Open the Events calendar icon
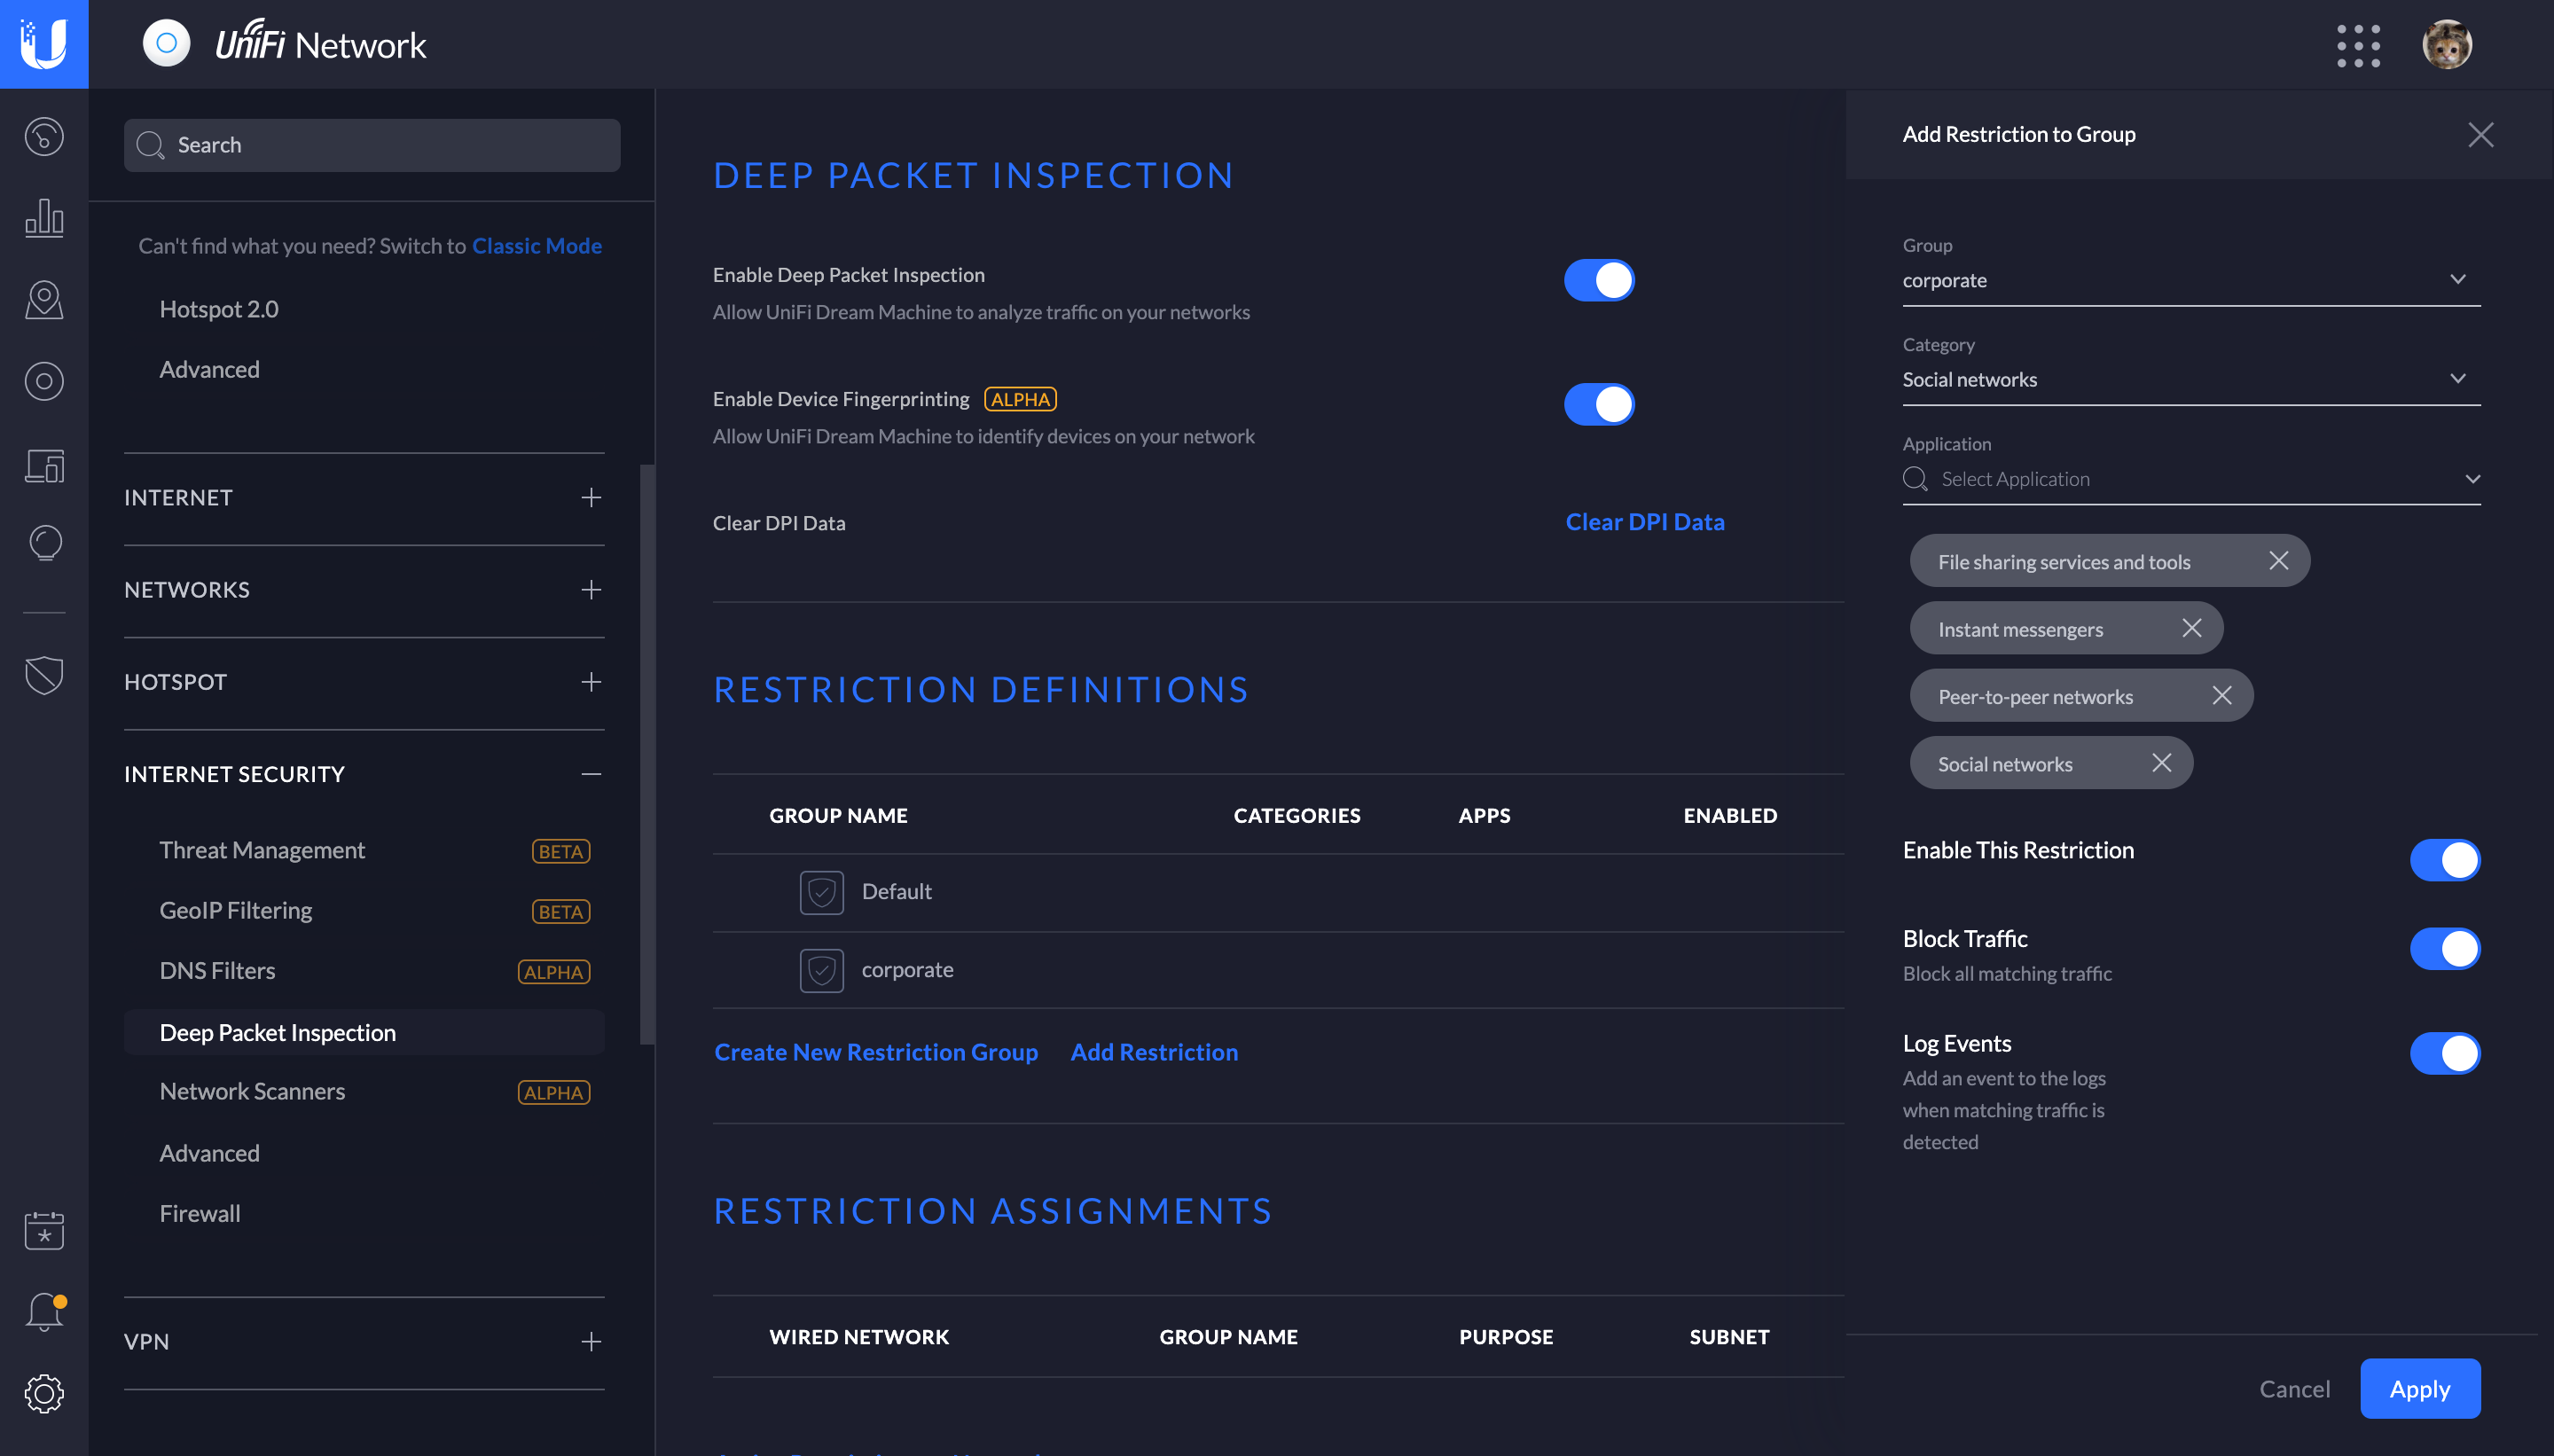This screenshot has height=1456, width=2554. click(x=44, y=1230)
